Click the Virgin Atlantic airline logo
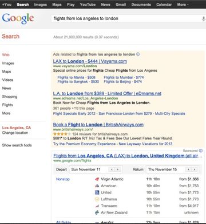This screenshot has height=224, width=206. click(97, 179)
